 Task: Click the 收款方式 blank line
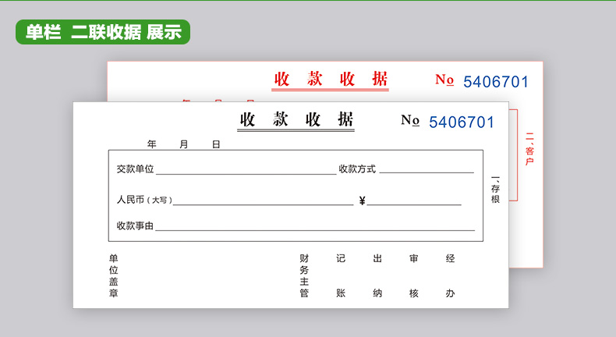(x=427, y=171)
